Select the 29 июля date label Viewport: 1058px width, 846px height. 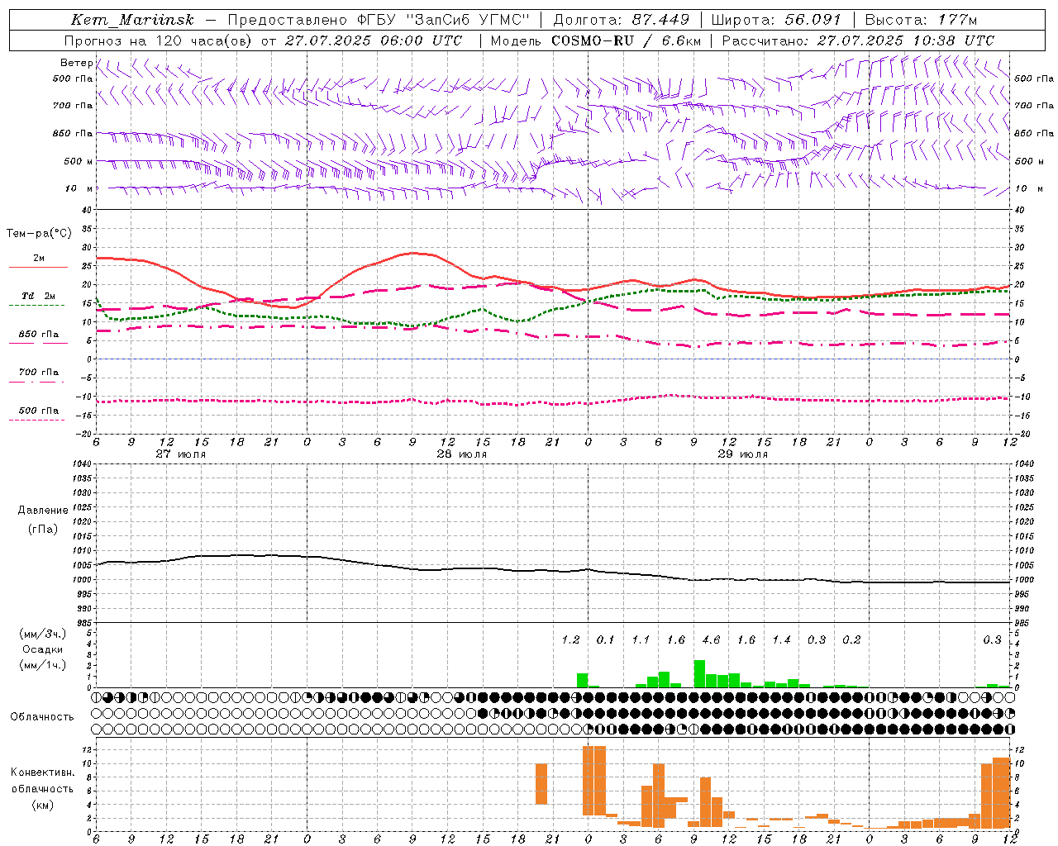tap(743, 454)
